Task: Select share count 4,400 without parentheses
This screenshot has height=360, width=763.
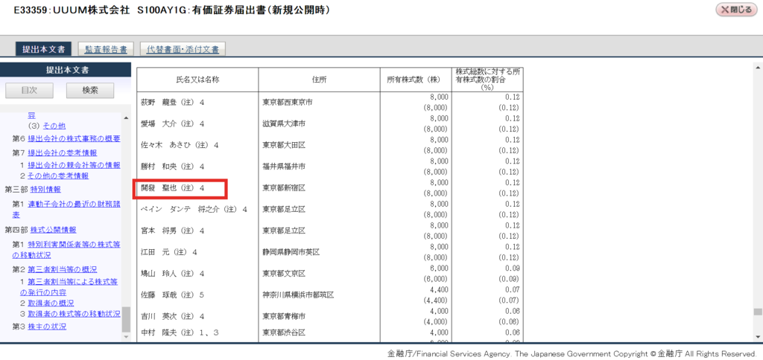Action: pos(440,289)
